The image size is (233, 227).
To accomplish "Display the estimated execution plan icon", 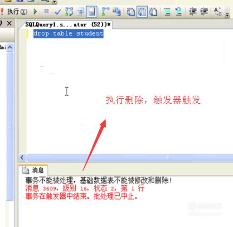I will click(x=69, y=12).
